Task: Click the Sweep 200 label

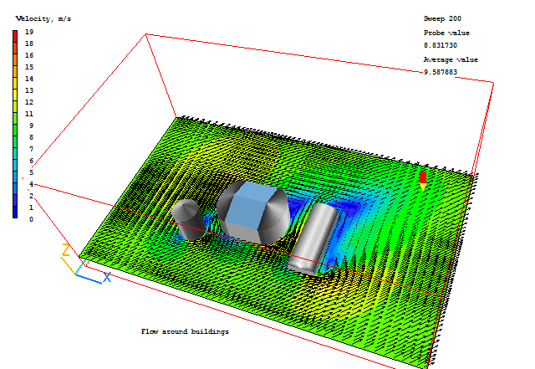Action: click(442, 18)
